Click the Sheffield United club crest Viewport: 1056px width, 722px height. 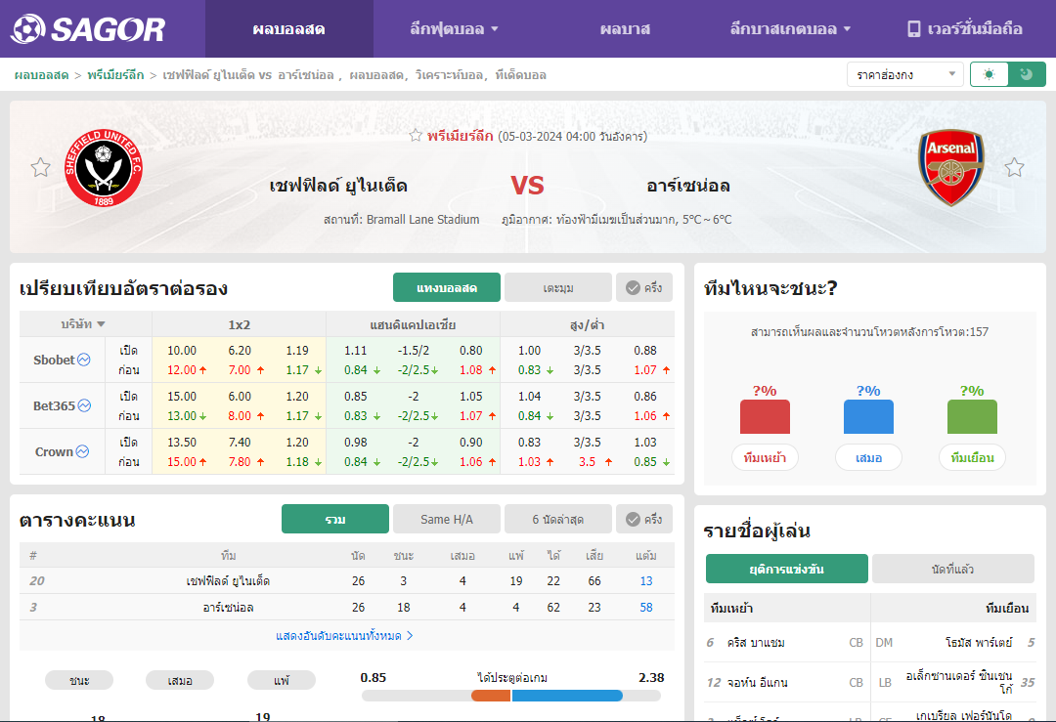[103, 168]
